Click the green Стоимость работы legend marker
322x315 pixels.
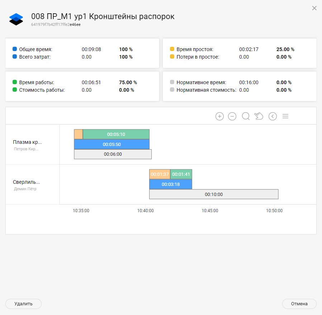click(x=15, y=90)
